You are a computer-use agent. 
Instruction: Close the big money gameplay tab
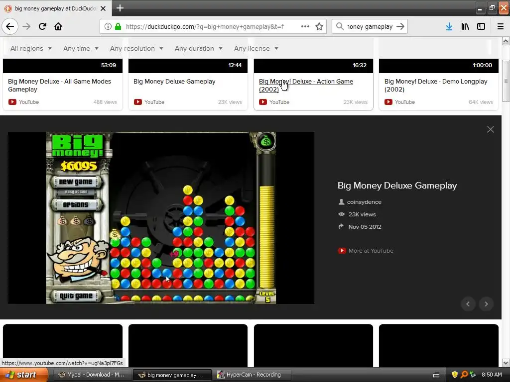tap(103, 8)
